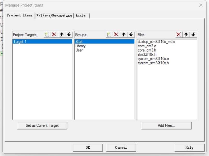Click Set as Current Target button
Image resolution: width=209 pixels, height=156 pixels.
42,126
